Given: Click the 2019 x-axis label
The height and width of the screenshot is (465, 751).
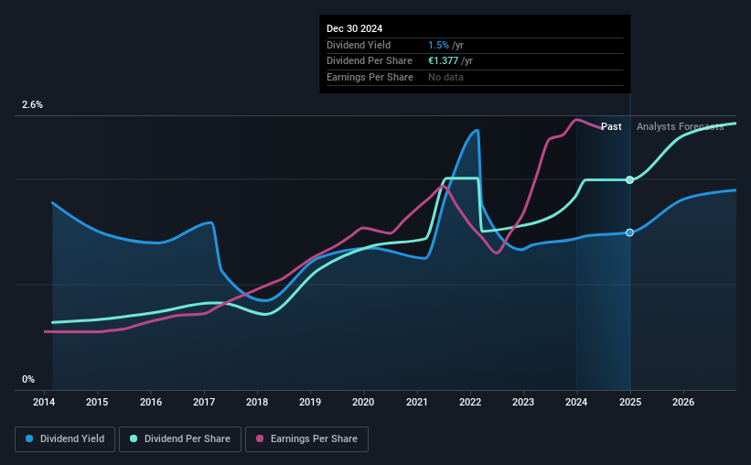Looking at the screenshot, I should (x=310, y=402).
